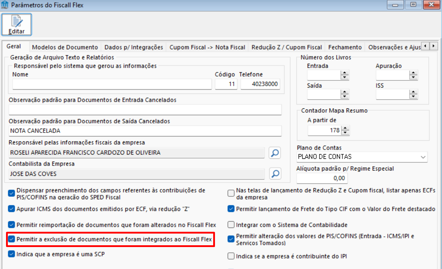This screenshot has width=442, height=269.
Task: Open search for Contabilista da Empresa
Action: 275,174
